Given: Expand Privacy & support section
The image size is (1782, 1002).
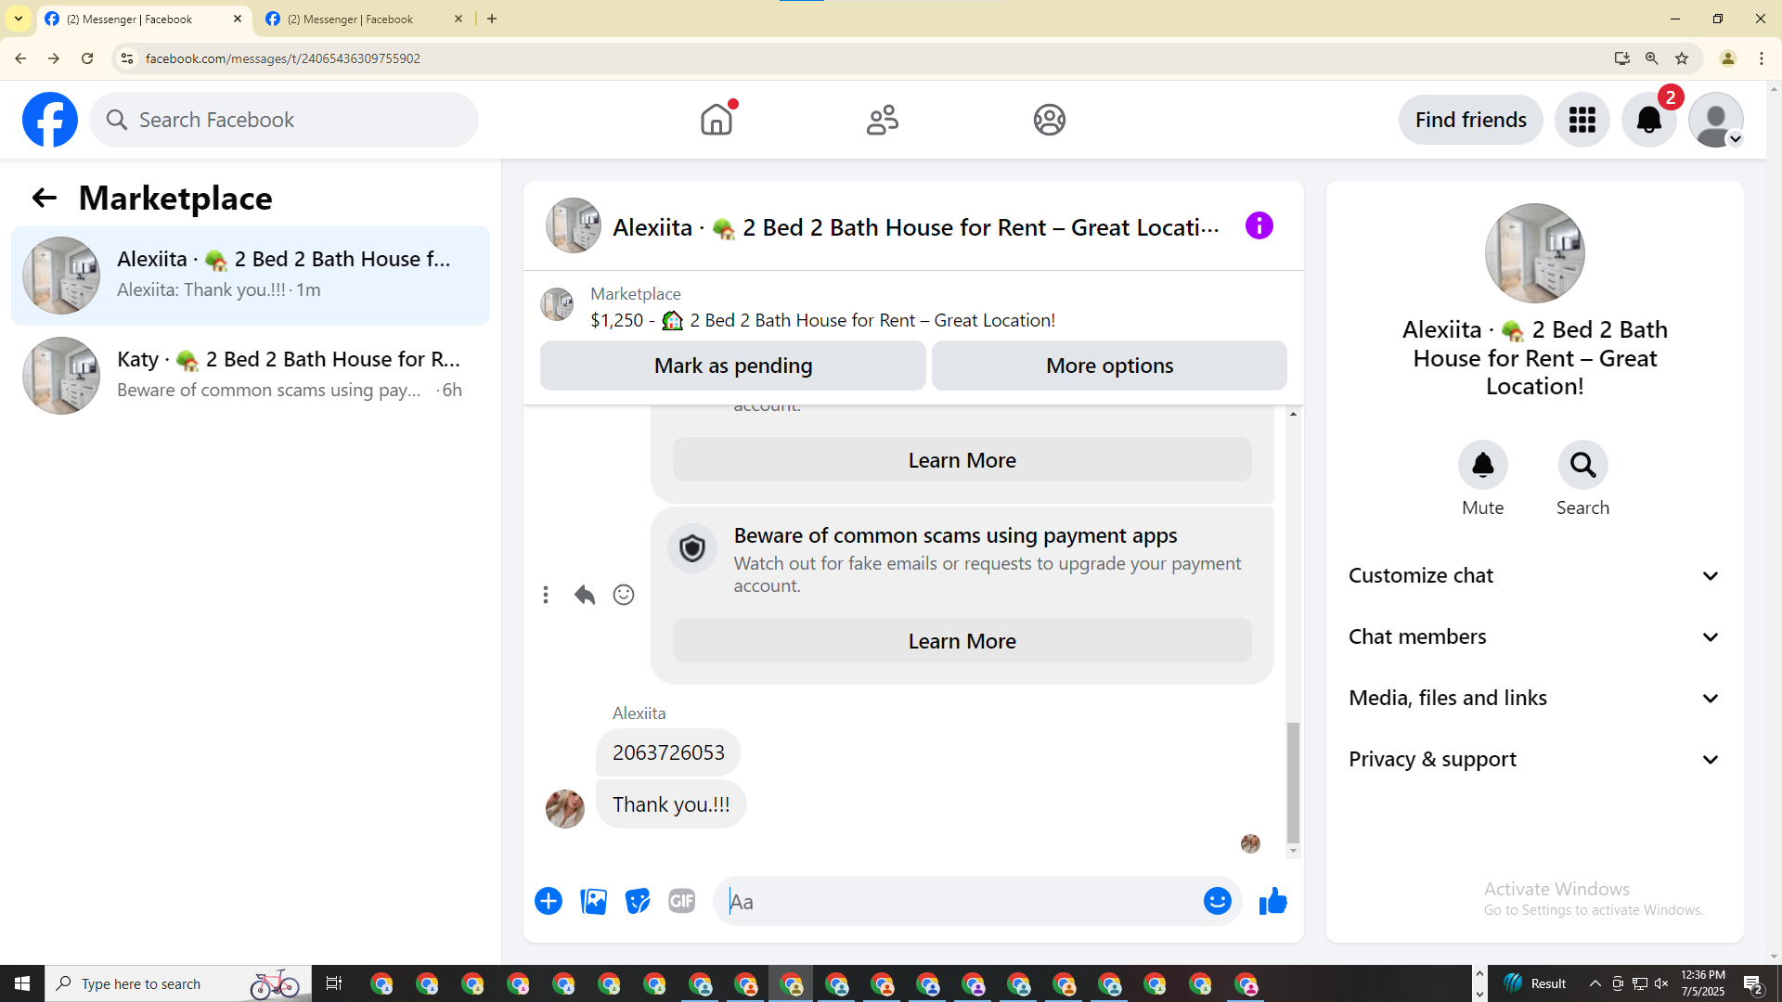Looking at the screenshot, I should [1533, 759].
